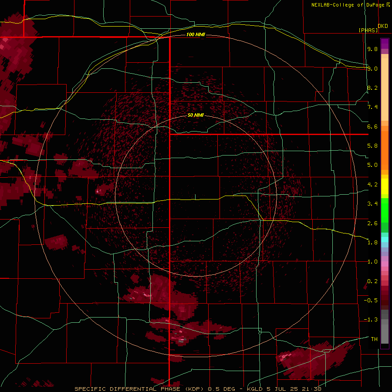This screenshot has width=392, height=392.
Task: Click the [PHAS] units label
Action: (368, 30)
